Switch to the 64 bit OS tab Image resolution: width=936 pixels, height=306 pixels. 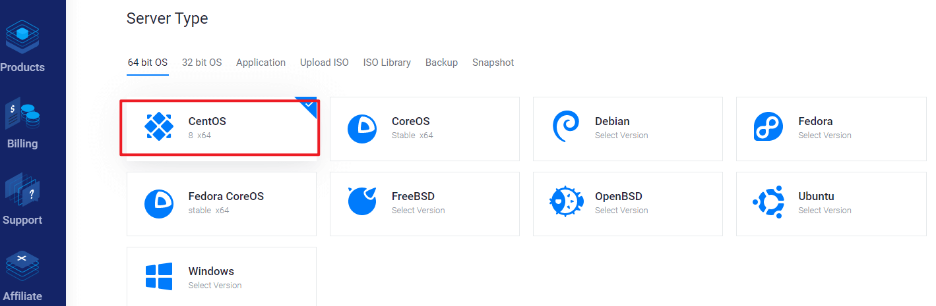pyautogui.click(x=148, y=63)
